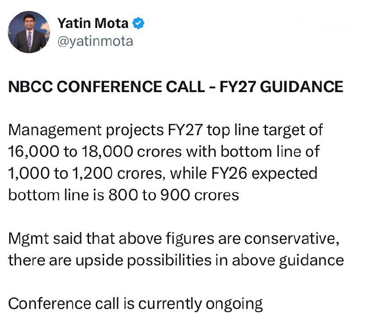Click the NBCC CONFERENCE CALL headline text
Screen dimensions: 367x319
175,87
